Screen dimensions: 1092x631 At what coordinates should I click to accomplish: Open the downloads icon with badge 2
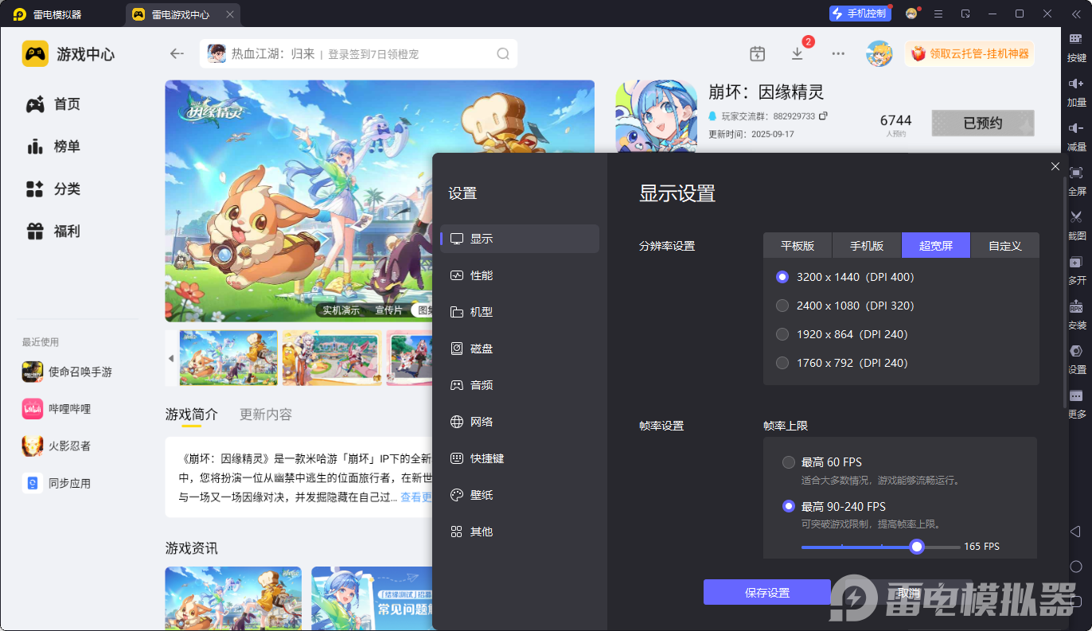798,53
